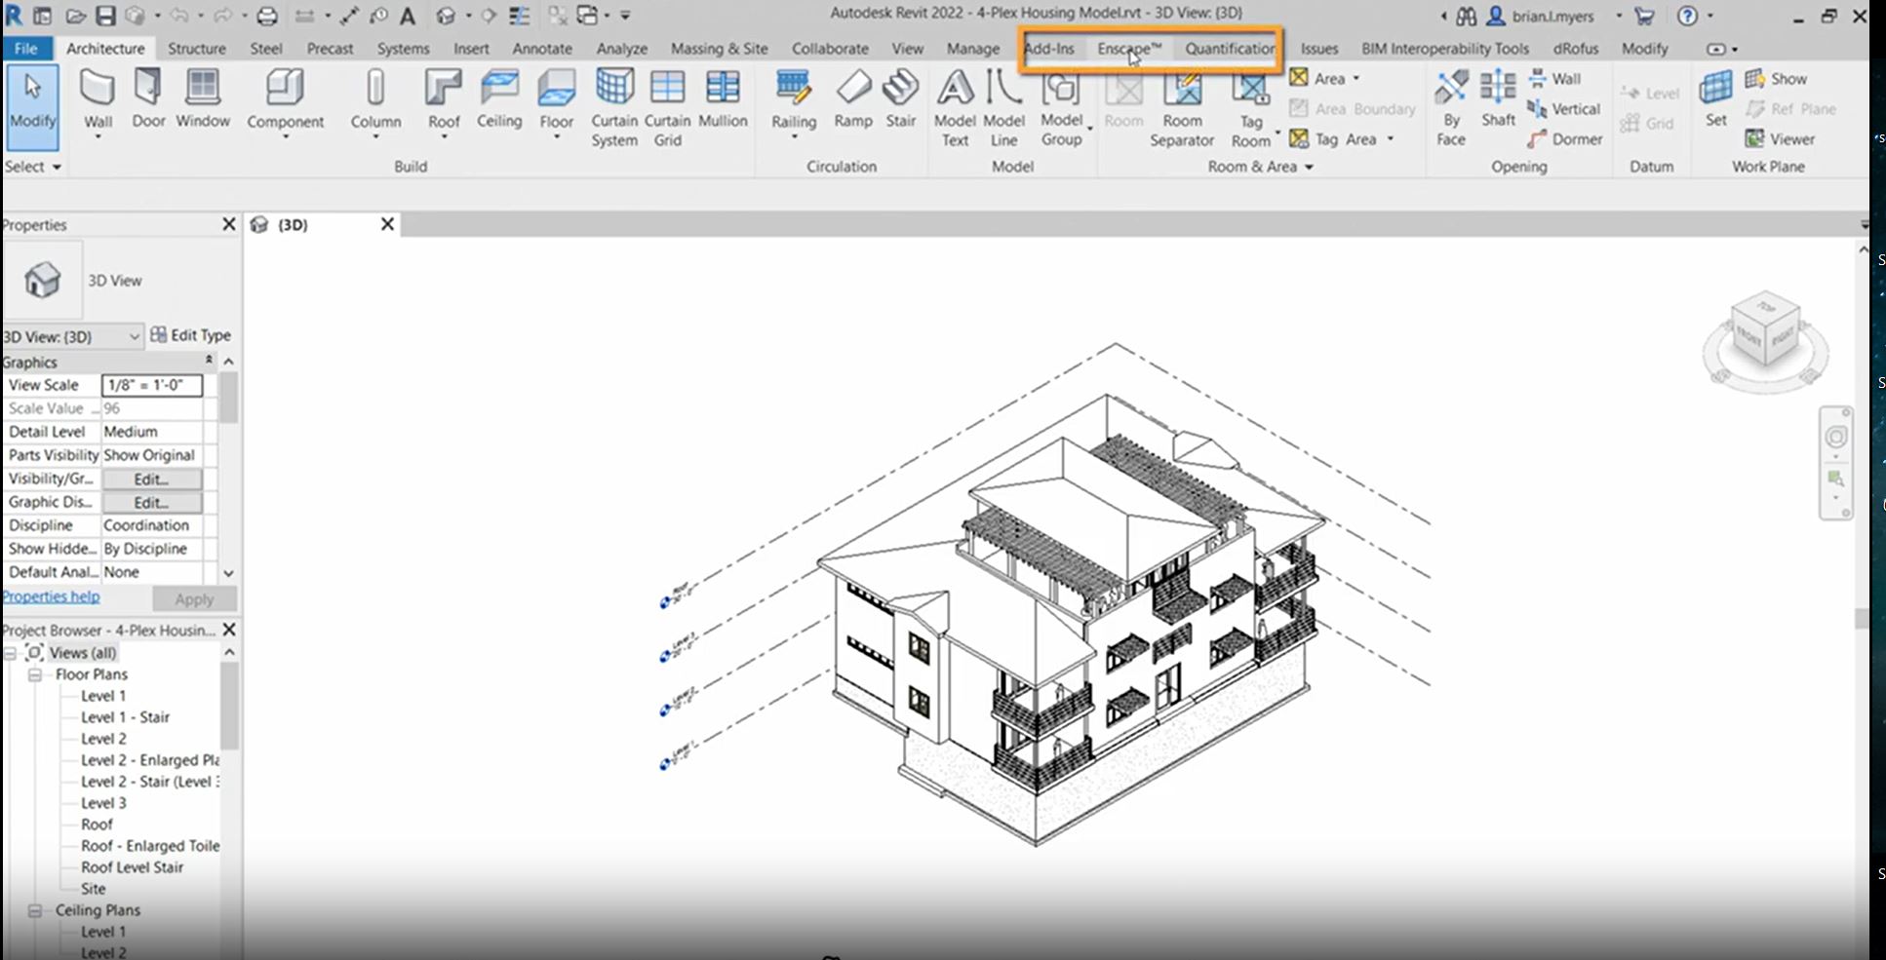Click Edit button for Visibility/Graphics overrides

[152, 479]
